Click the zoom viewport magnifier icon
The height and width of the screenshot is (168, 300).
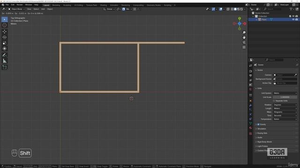point(244,32)
